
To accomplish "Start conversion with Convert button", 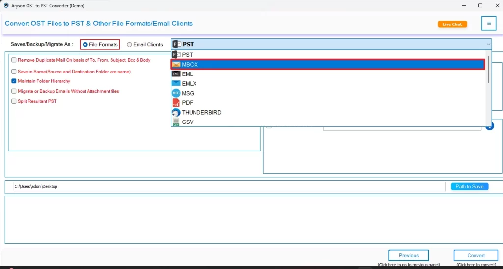I will (x=475, y=255).
